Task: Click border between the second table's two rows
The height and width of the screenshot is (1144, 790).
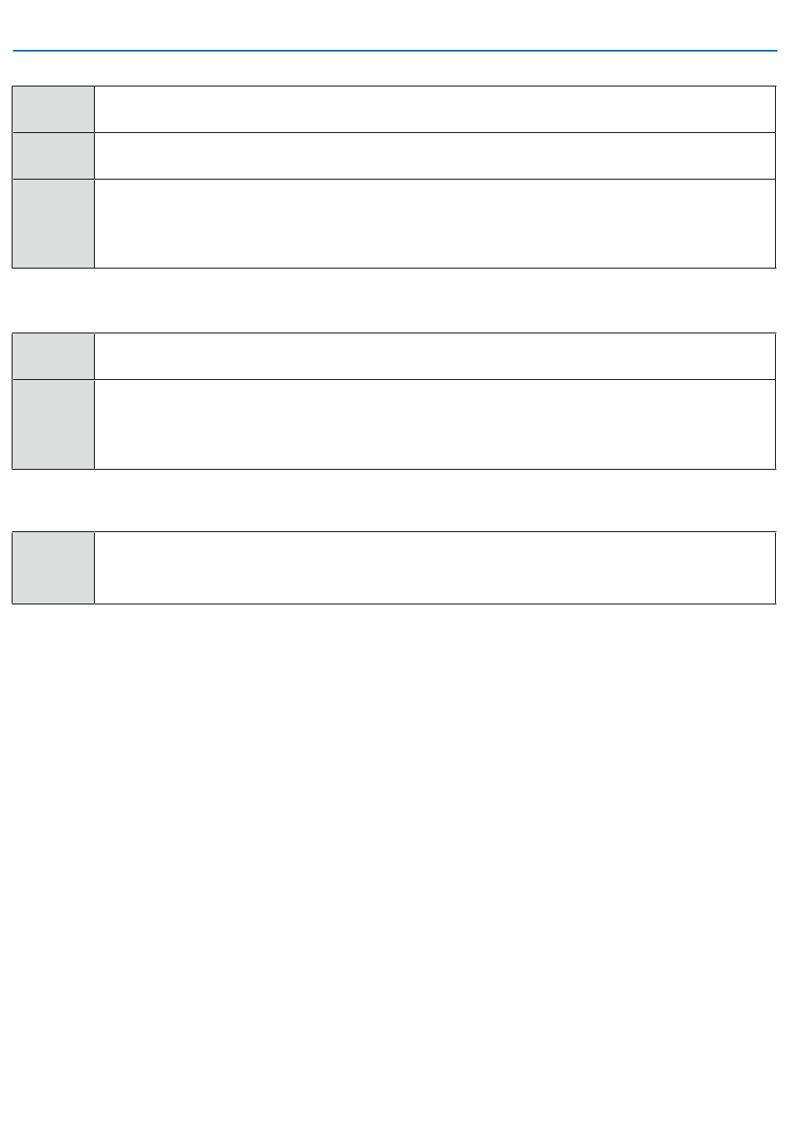Action: [x=434, y=379]
